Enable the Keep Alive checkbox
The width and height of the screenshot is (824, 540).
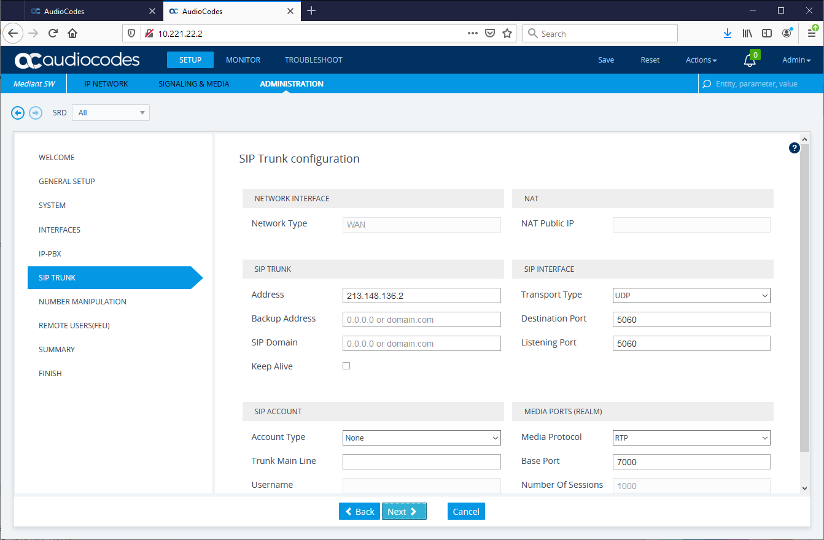click(346, 366)
